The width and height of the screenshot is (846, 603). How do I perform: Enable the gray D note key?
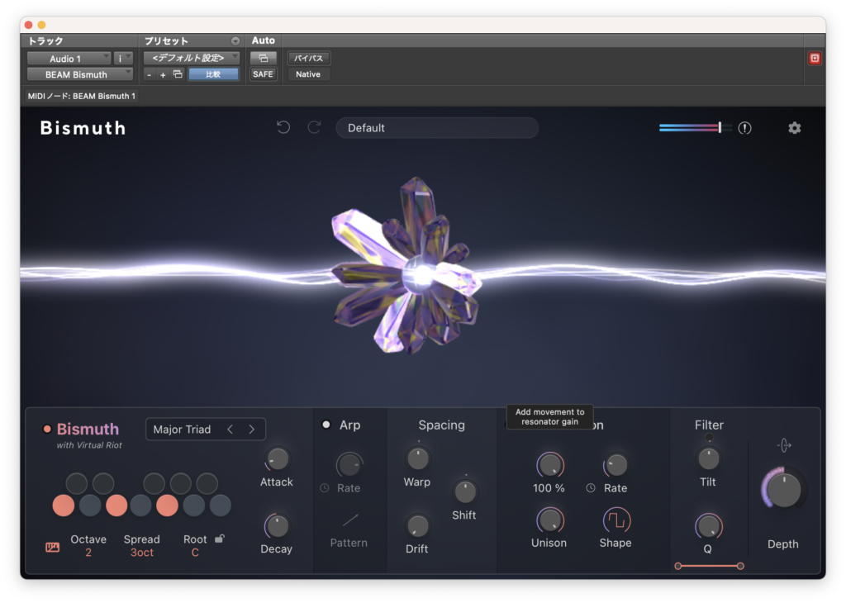[x=89, y=506]
